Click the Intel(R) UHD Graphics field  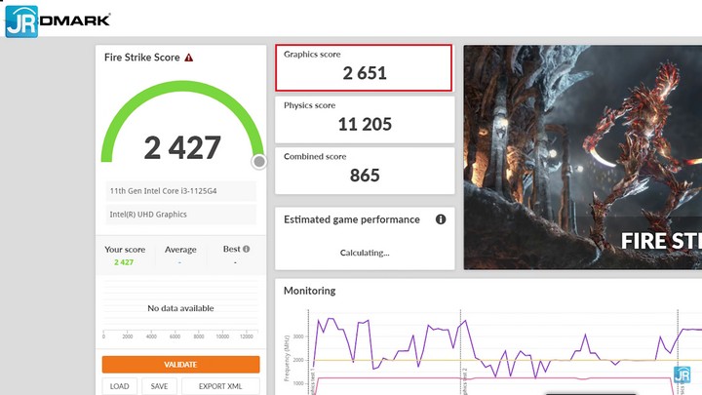pos(179,215)
